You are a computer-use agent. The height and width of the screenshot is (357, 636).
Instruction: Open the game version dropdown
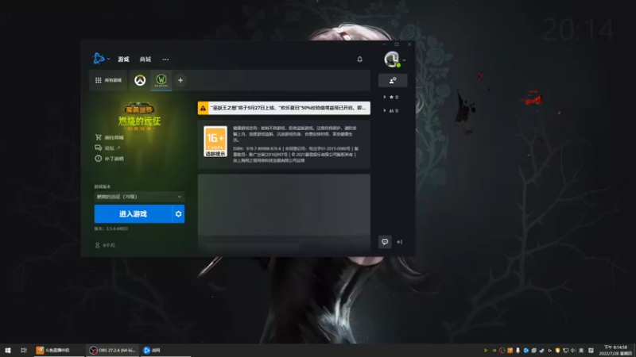[140, 197]
